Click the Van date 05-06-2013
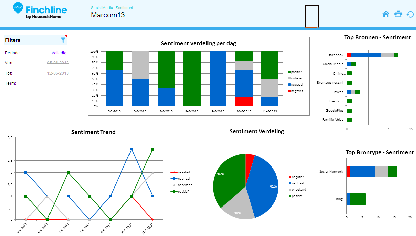 58,63
